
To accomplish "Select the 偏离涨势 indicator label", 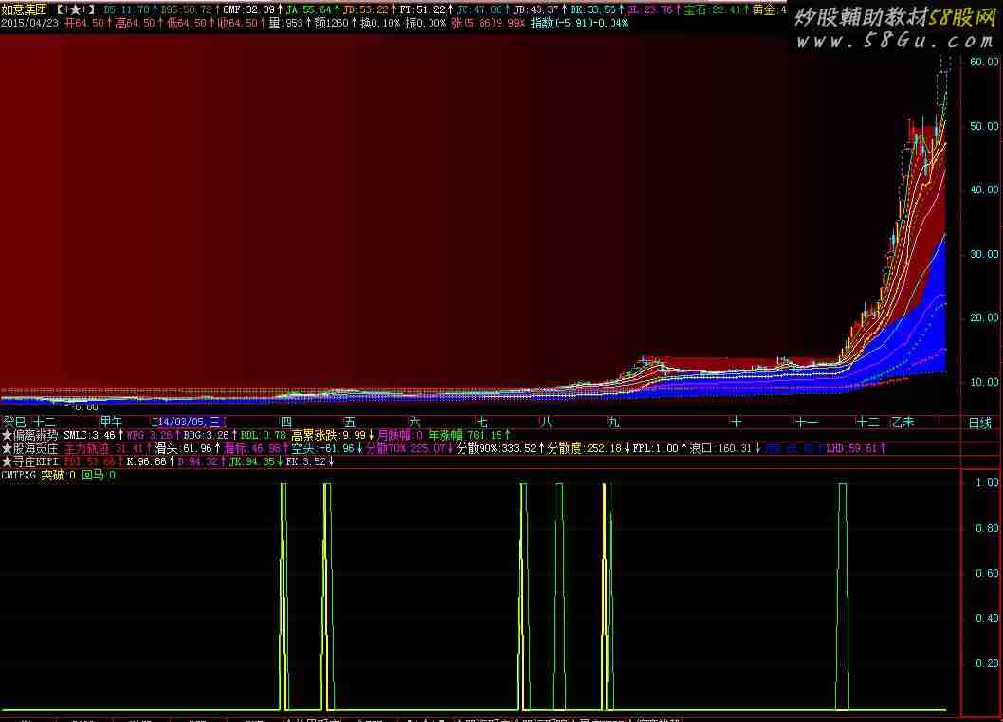I will click(x=36, y=435).
